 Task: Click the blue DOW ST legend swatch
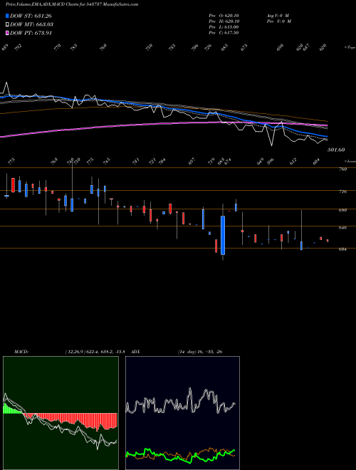click(8, 16)
